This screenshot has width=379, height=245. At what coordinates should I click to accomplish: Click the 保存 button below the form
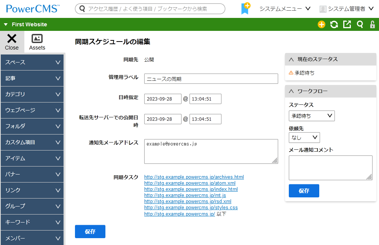tap(90, 231)
